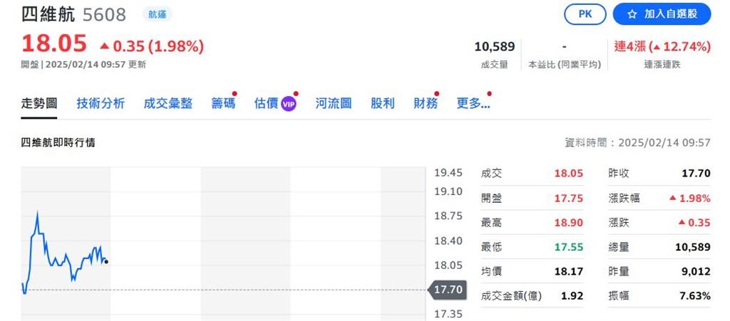
Task: Switch to the 股利 tab
Action: click(x=382, y=103)
